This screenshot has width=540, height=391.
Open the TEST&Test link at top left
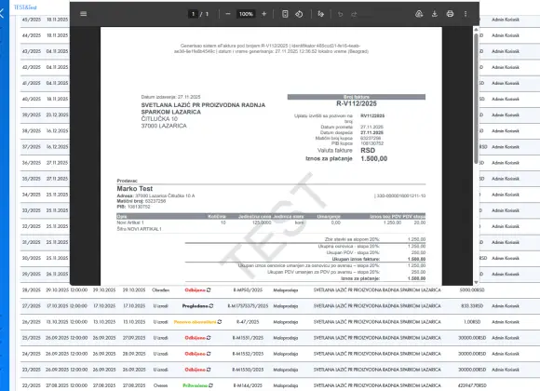pos(25,7)
